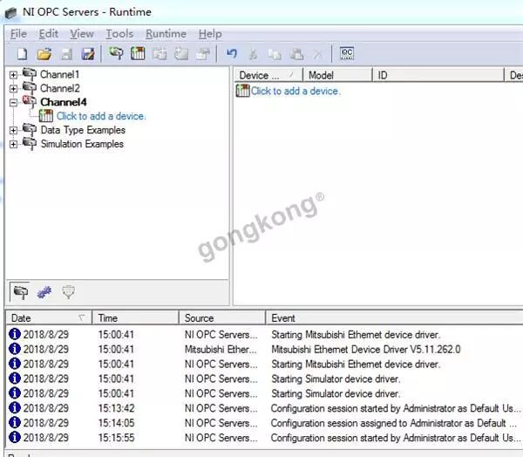Screen dimensions: 523x457
Task: Select Channel2 in the tree
Action: 60,88
